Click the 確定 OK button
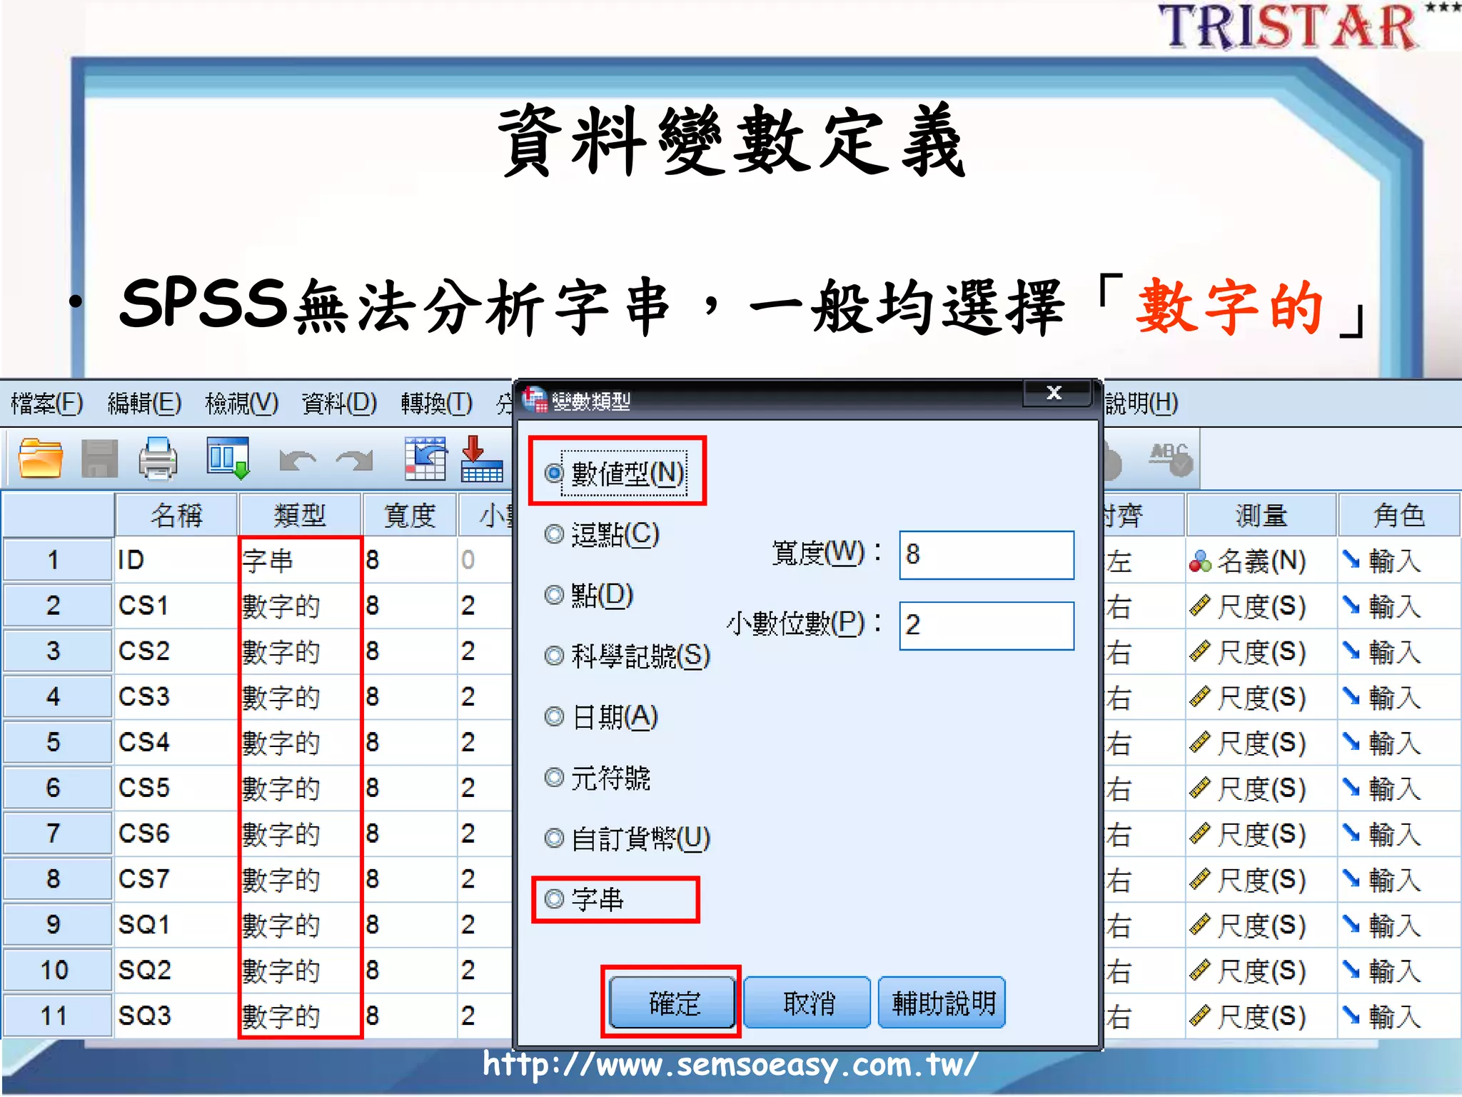 pos(672,1003)
